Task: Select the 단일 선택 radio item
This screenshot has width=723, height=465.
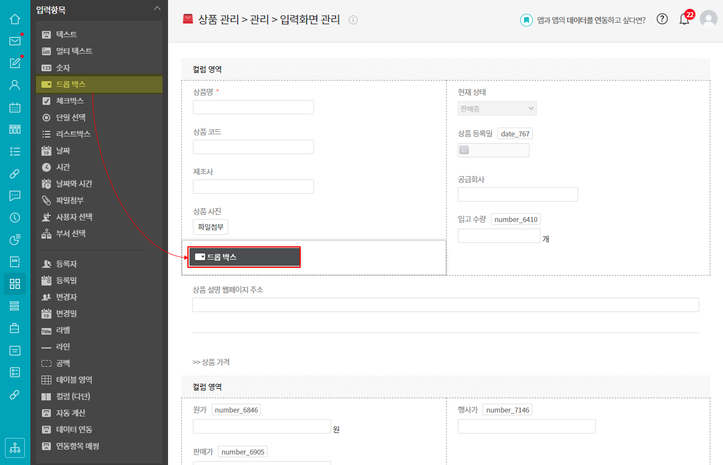Action: point(71,118)
